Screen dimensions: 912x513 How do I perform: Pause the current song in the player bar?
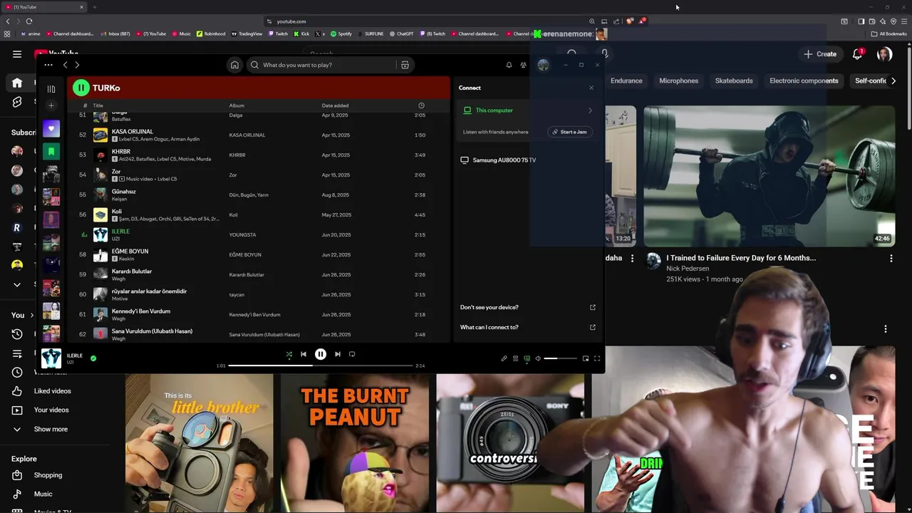pos(321,354)
